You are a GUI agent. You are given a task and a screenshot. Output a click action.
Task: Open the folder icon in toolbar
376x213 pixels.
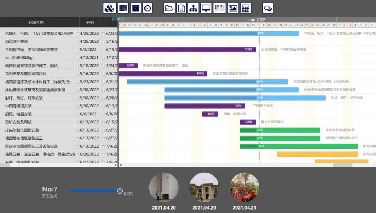169,8
